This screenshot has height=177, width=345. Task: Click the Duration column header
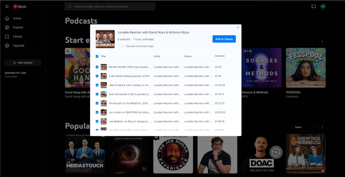(x=220, y=56)
